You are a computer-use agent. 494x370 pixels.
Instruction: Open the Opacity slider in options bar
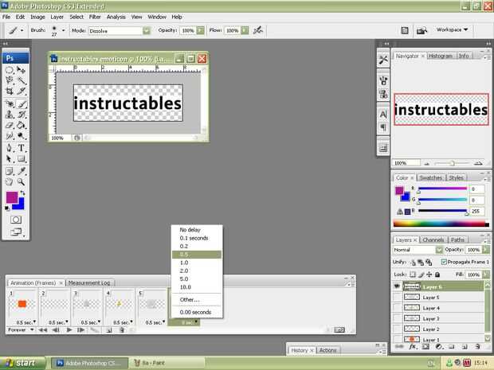click(x=200, y=30)
